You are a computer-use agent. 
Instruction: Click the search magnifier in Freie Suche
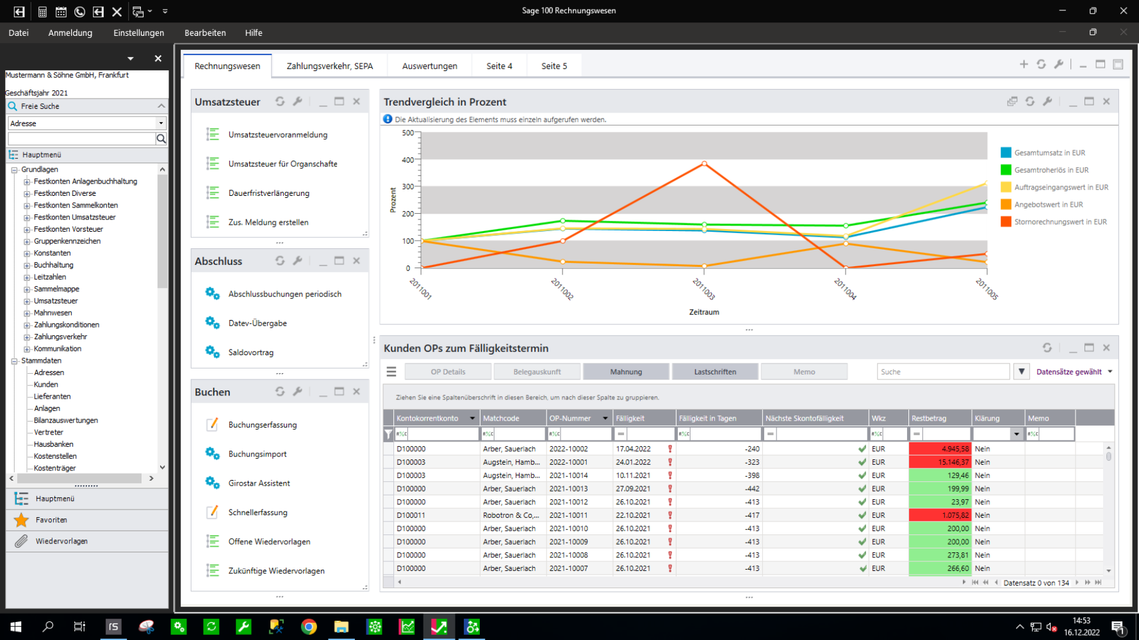[161, 139]
